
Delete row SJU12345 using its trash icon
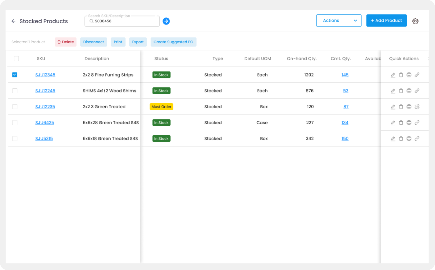401,75
